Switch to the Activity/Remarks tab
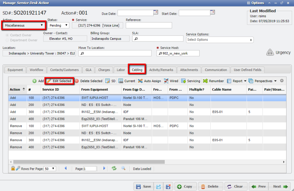This screenshot has height=191, width=294. pyautogui.click(x=161, y=70)
